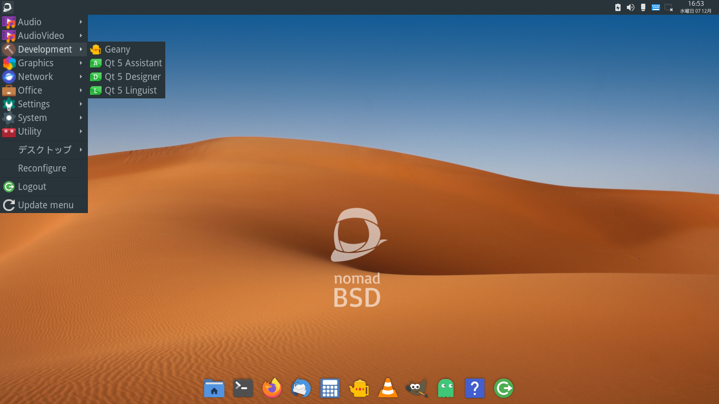Open the volume speaker tray icon

631,7
